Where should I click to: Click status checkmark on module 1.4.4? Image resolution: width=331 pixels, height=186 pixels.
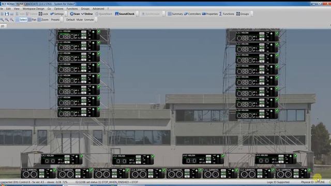[295, 156]
